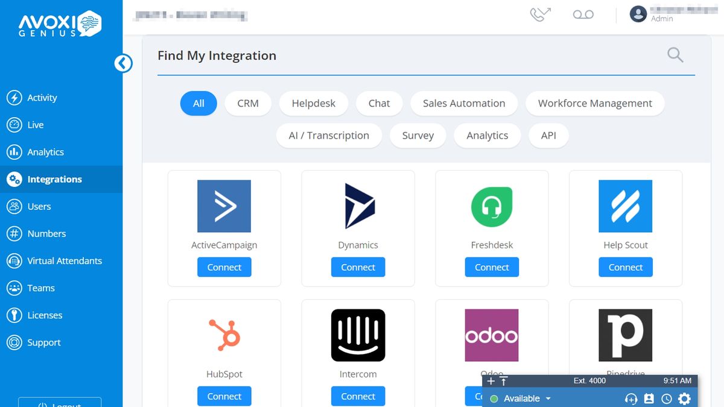
Task: Open Users in the sidebar
Action: click(x=39, y=206)
